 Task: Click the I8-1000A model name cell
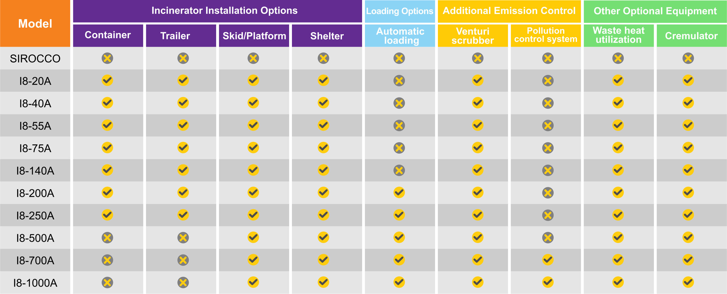point(35,283)
